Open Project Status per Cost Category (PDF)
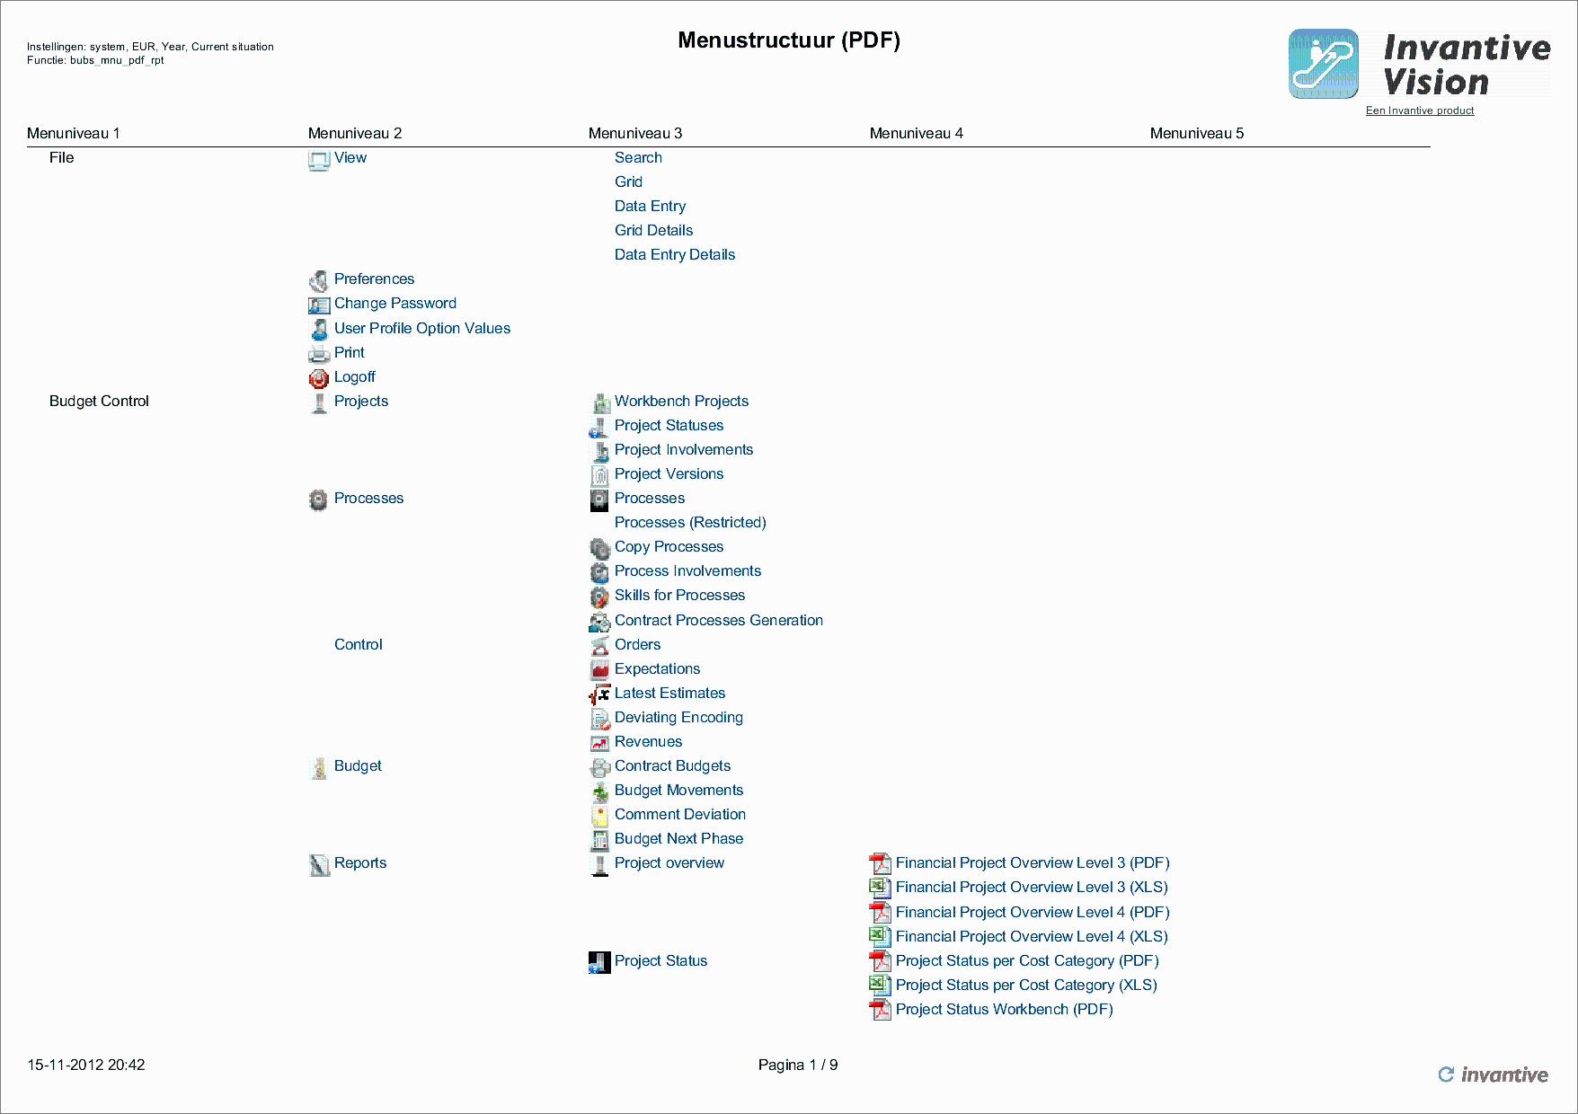The width and height of the screenshot is (1578, 1114). tap(1027, 960)
